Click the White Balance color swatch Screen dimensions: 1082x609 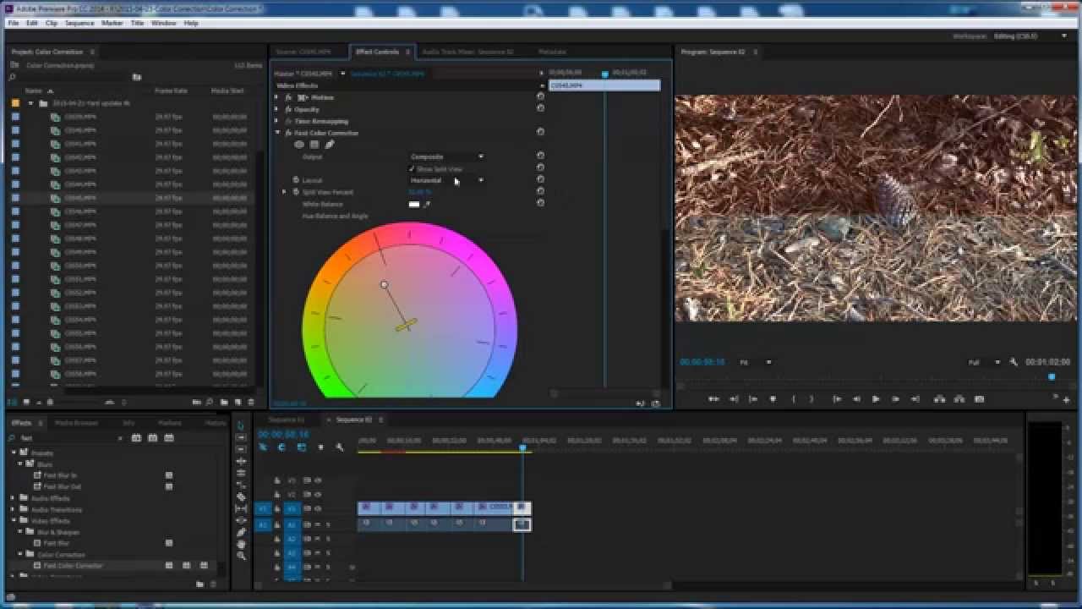click(x=414, y=204)
